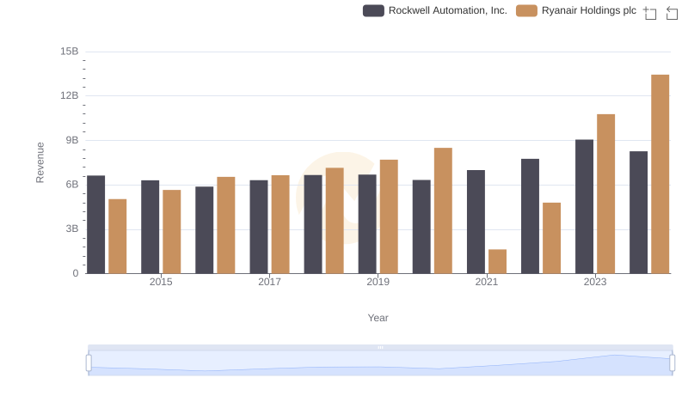Click the 9B y-axis label
Image resolution: width=688 pixels, height=396 pixels.
[72, 140]
